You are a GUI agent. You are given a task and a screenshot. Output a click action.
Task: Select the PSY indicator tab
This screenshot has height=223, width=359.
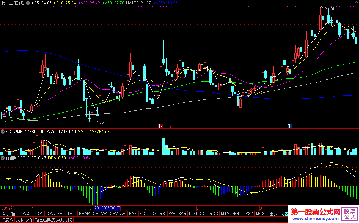tap(249, 214)
